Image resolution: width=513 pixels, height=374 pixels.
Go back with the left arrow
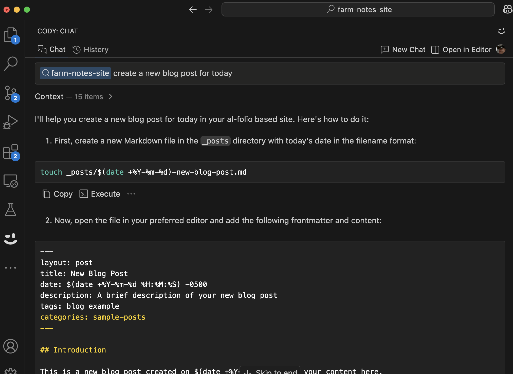coord(193,10)
